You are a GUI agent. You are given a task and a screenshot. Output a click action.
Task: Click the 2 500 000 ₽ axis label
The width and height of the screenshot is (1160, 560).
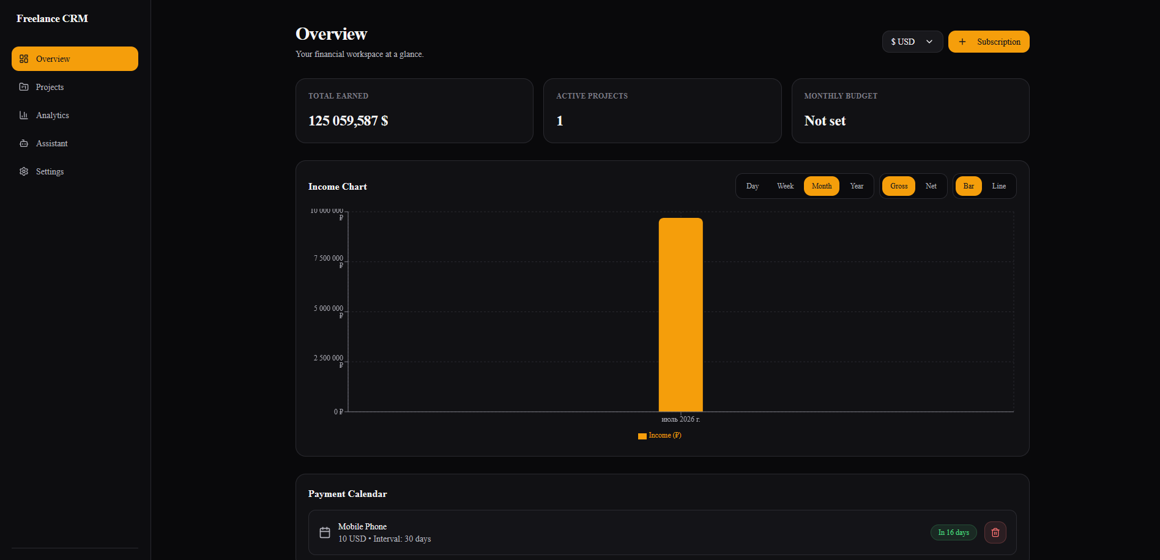329,361
